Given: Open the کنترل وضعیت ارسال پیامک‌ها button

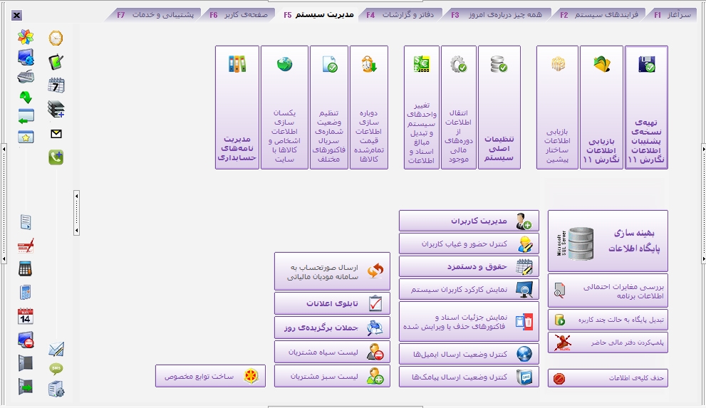Looking at the screenshot, I should 469,377.
